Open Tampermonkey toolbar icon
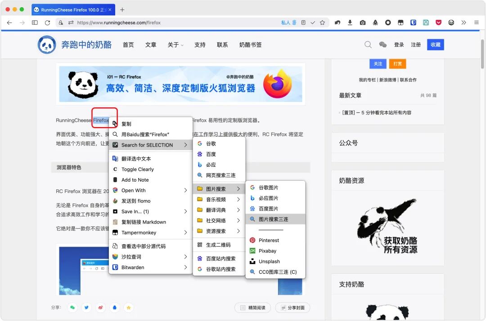The height and width of the screenshot is (321, 486). 400,23
